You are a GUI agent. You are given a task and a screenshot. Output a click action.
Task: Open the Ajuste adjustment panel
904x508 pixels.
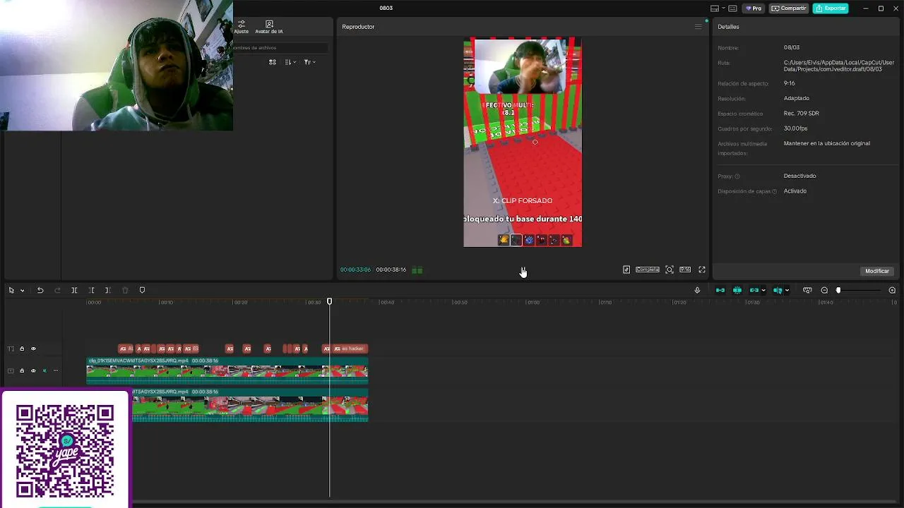pos(242,27)
